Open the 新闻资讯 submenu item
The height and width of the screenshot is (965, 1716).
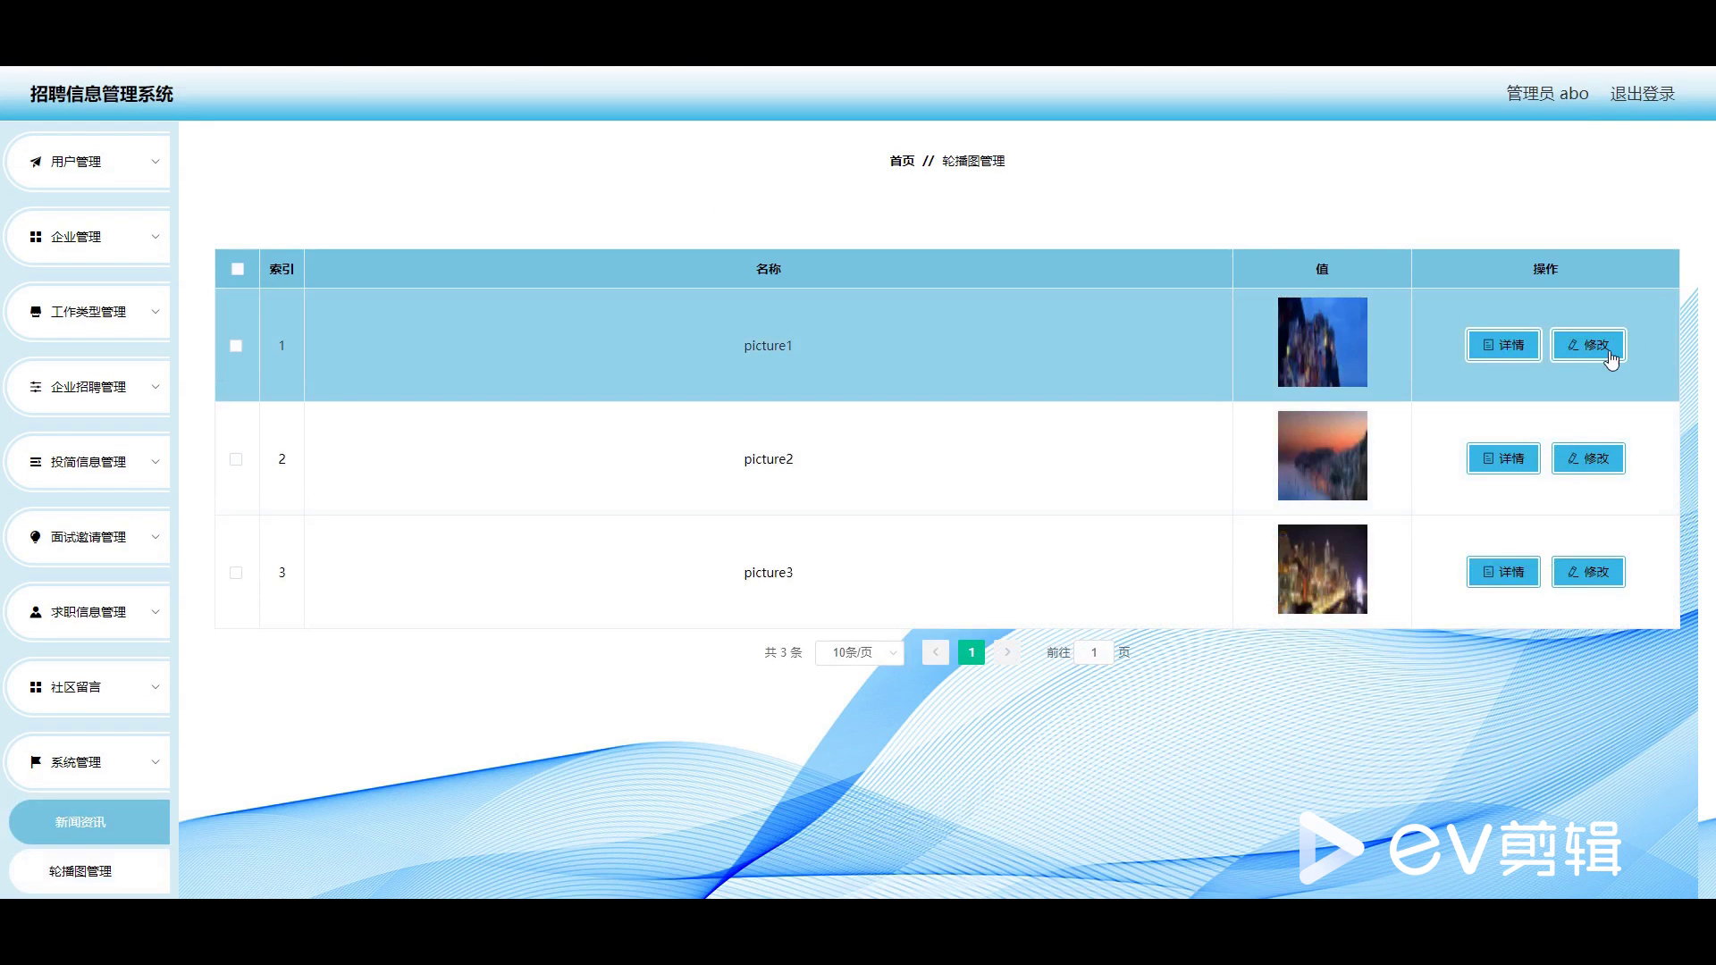click(89, 822)
